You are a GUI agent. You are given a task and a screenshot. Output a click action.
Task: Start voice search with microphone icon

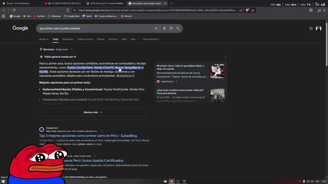tap(164, 28)
